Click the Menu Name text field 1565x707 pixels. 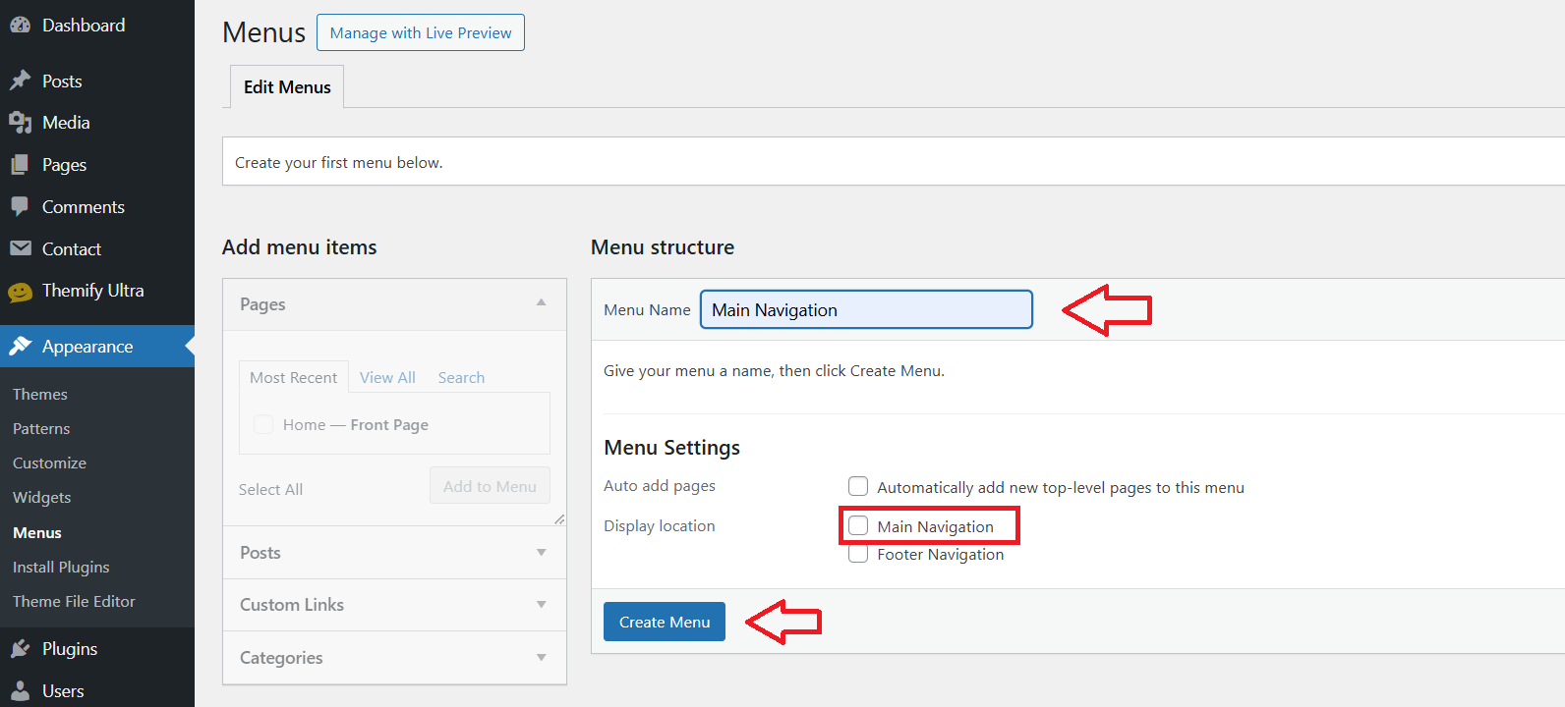tap(866, 309)
